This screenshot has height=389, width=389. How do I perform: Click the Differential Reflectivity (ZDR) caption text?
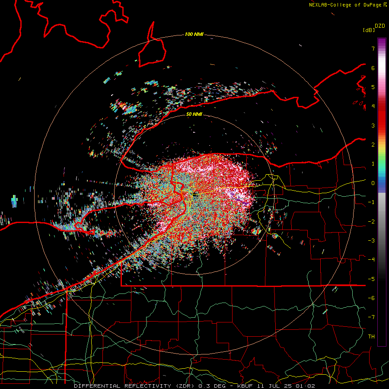pyautogui.click(x=135, y=386)
